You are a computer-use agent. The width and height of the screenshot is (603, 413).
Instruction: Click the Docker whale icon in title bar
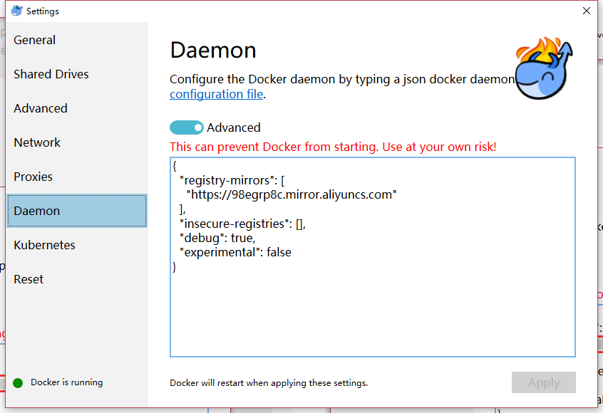[17, 11]
